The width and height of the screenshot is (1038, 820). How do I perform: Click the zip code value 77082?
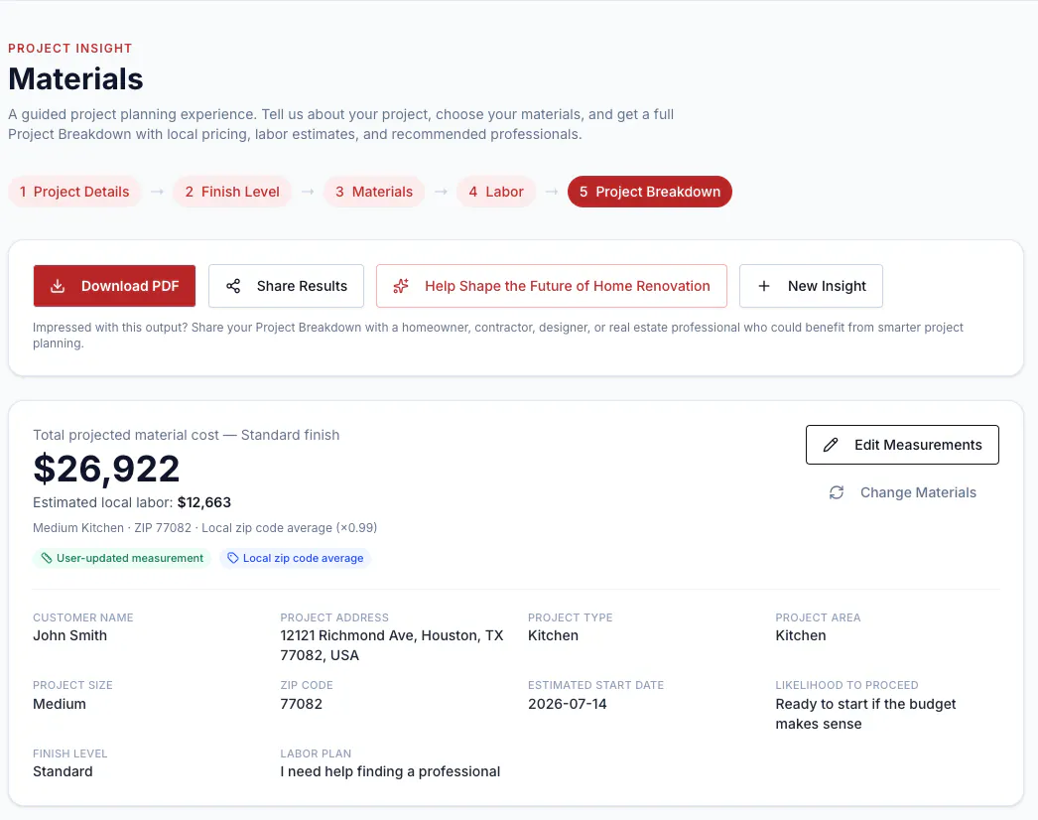pyautogui.click(x=302, y=704)
